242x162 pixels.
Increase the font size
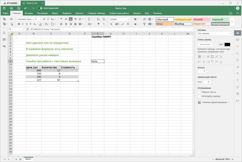pyautogui.click(x=44, y=19)
